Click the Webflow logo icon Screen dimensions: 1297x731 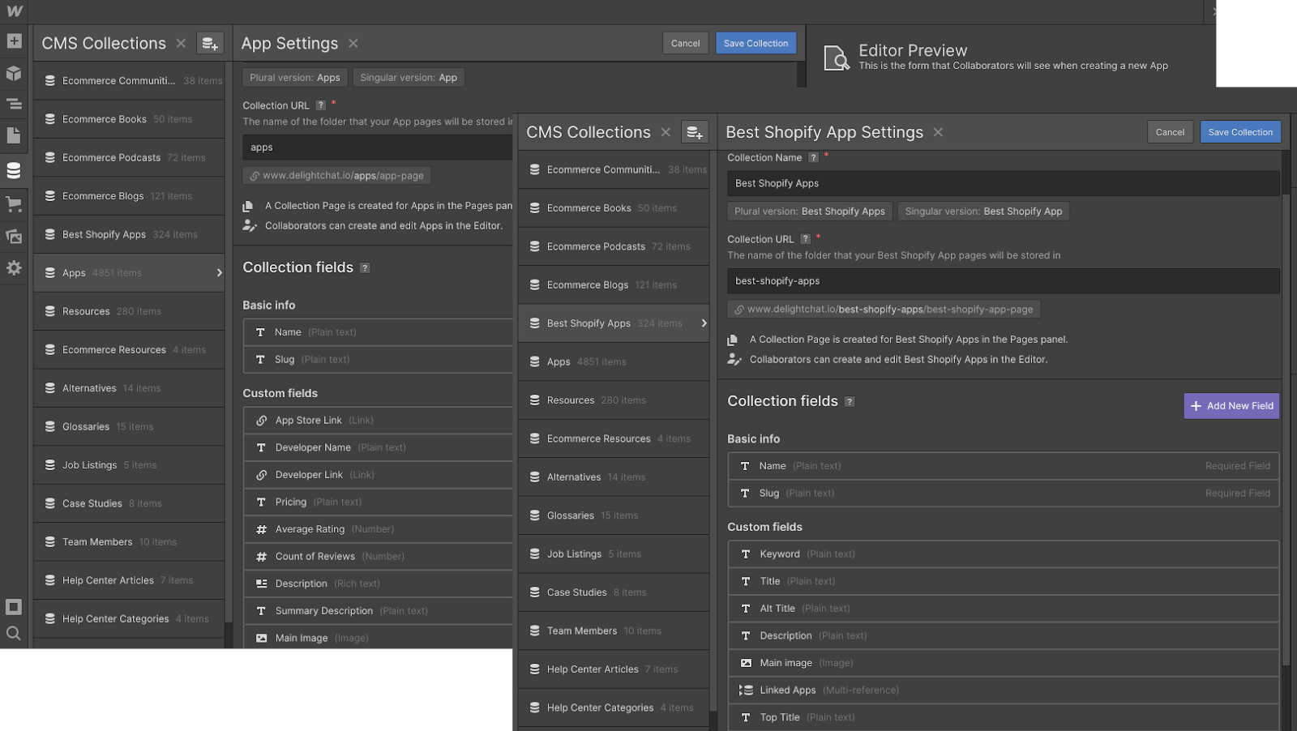point(15,11)
